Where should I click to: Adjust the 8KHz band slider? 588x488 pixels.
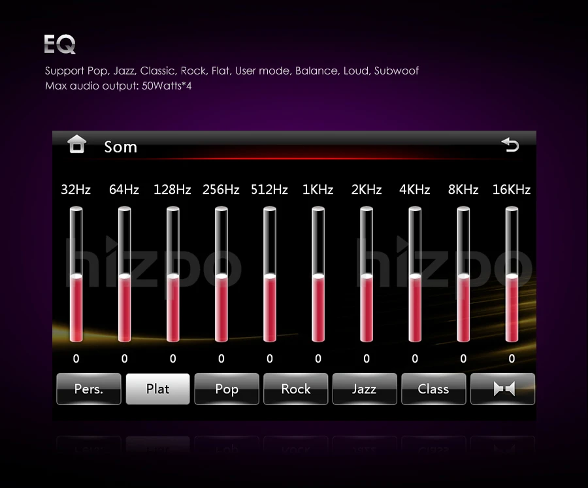[x=463, y=274]
